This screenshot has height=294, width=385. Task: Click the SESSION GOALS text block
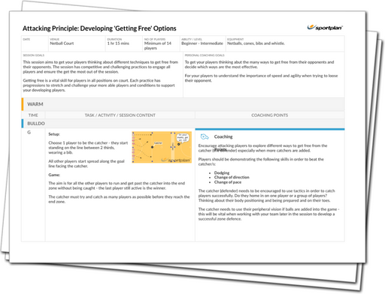pos(102,74)
